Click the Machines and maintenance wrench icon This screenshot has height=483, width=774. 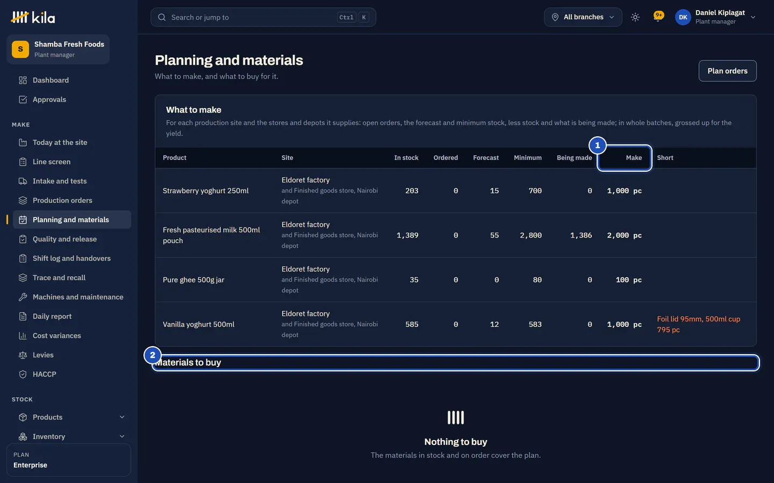23,297
